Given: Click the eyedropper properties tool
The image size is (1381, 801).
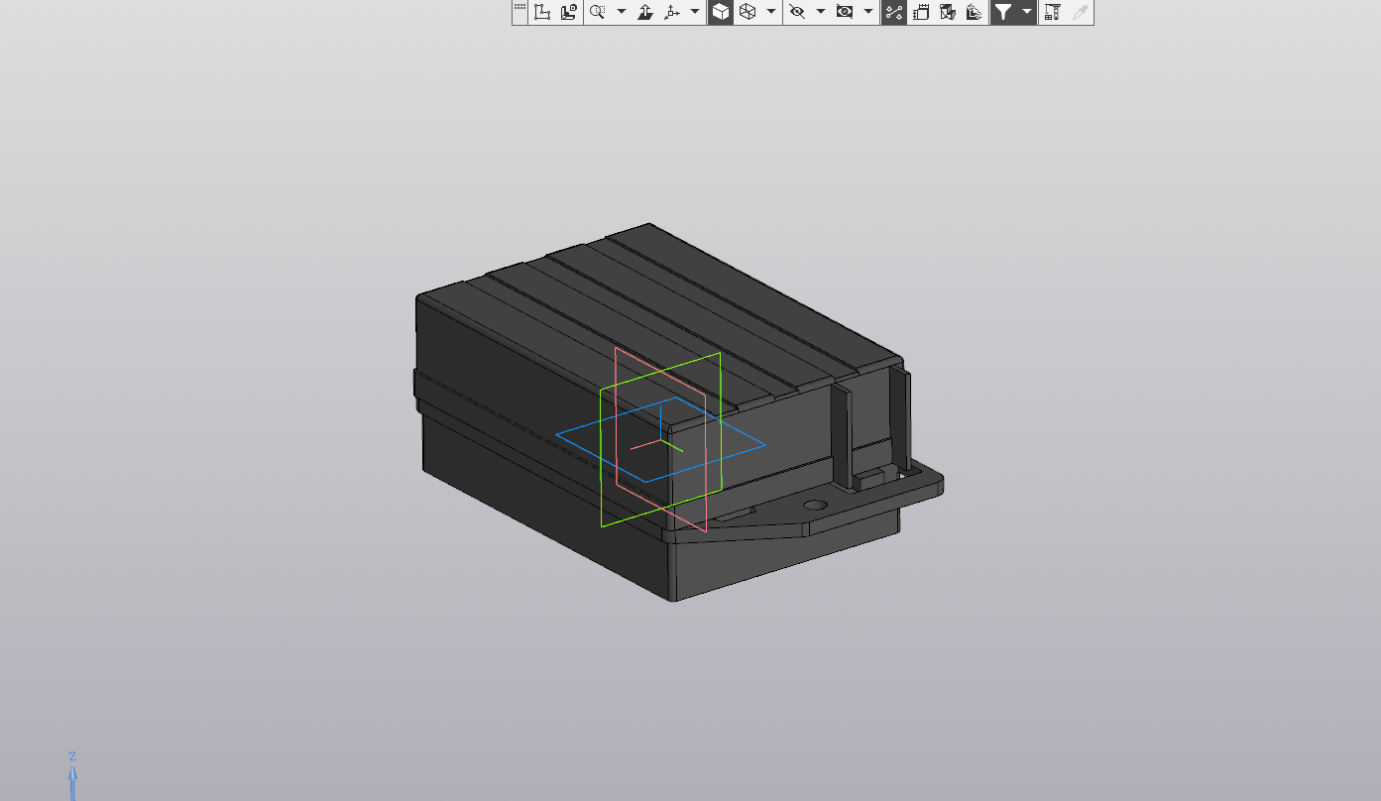Looking at the screenshot, I should click(1081, 12).
